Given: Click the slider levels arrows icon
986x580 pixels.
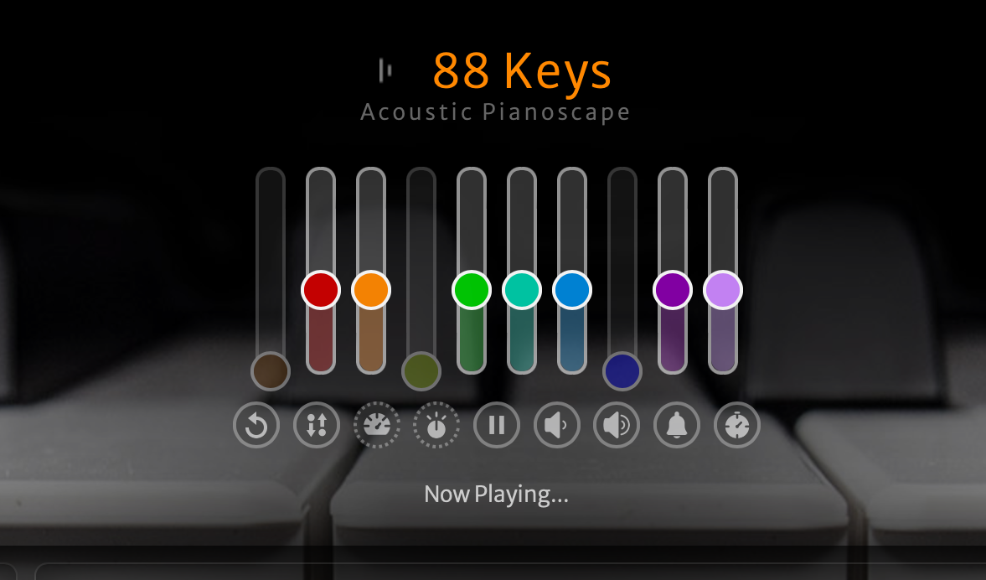Looking at the screenshot, I should pos(317,425).
